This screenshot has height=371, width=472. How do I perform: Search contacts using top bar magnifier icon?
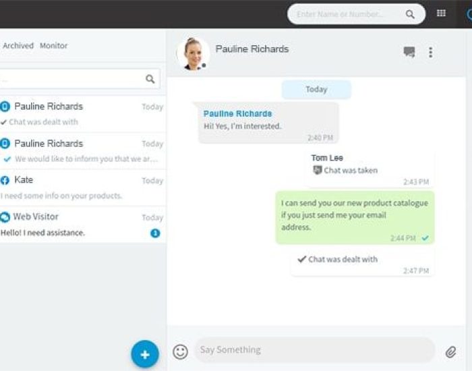pos(410,14)
